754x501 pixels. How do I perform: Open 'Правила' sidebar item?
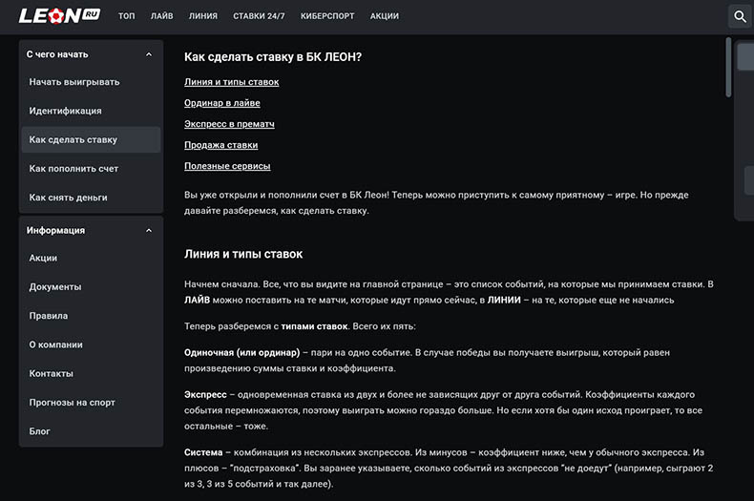91,316
